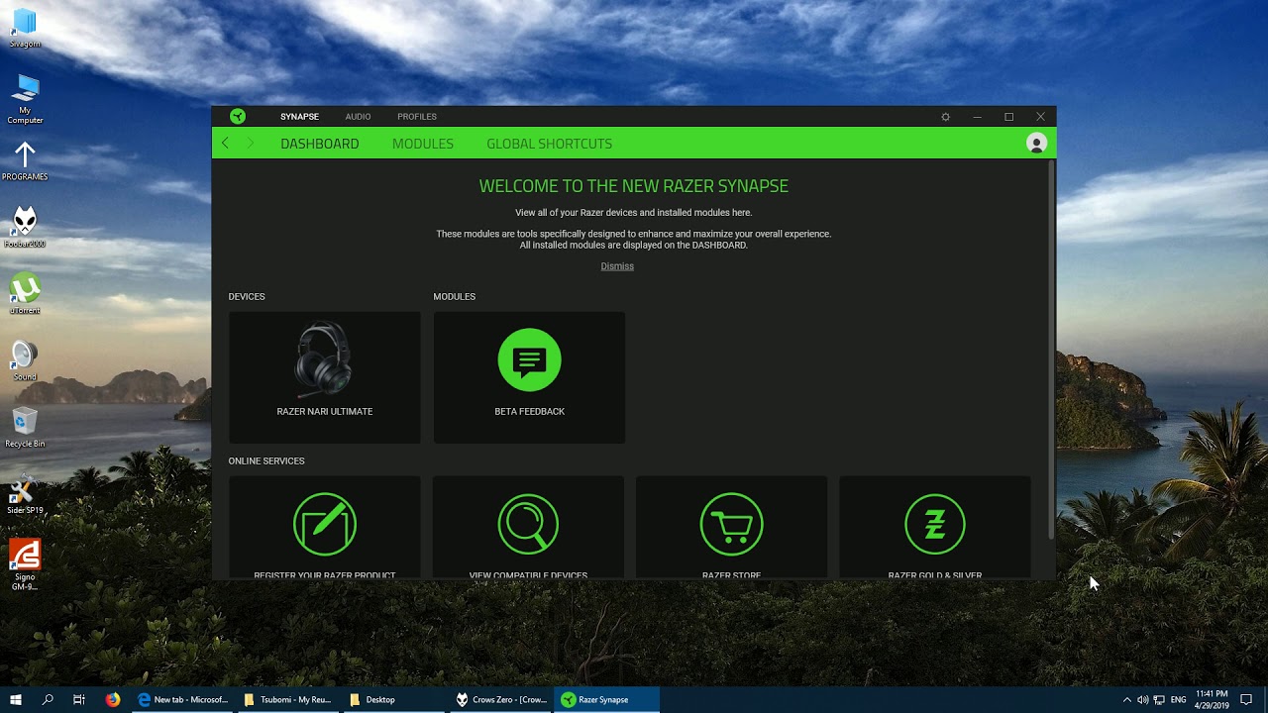Image resolution: width=1268 pixels, height=713 pixels.
Task: Switch to the Tsubomi folder window
Action: [x=288, y=699]
